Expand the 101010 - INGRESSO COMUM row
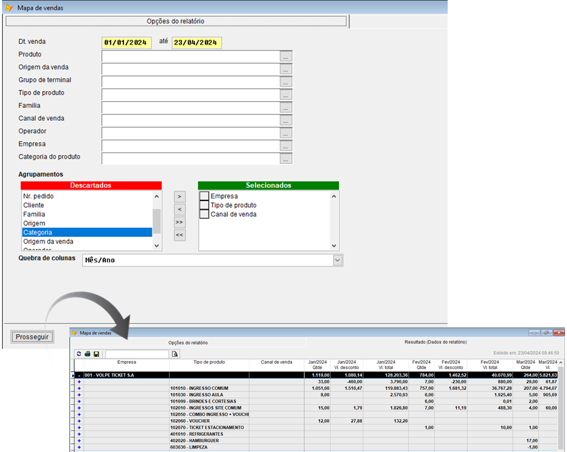The image size is (567, 452). pyautogui.click(x=79, y=389)
